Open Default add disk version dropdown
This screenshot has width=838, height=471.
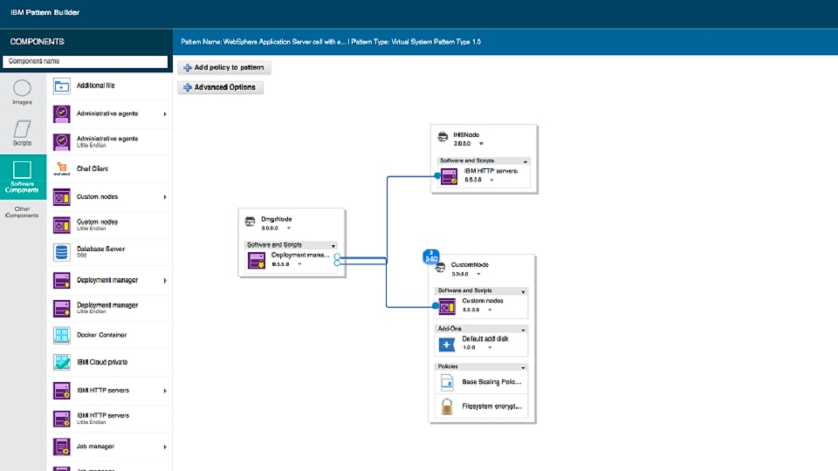coord(490,348)
